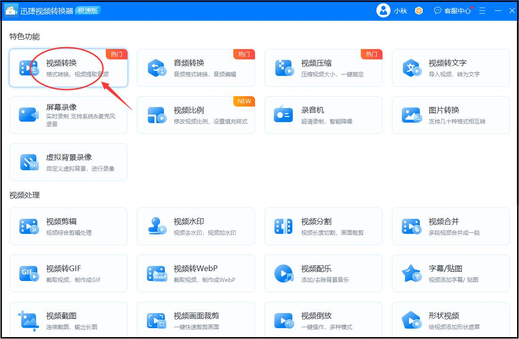The width and height of the screenshot is (519, 339).
Task: Click the 视频配乐 title text
Action: (316, 269)
